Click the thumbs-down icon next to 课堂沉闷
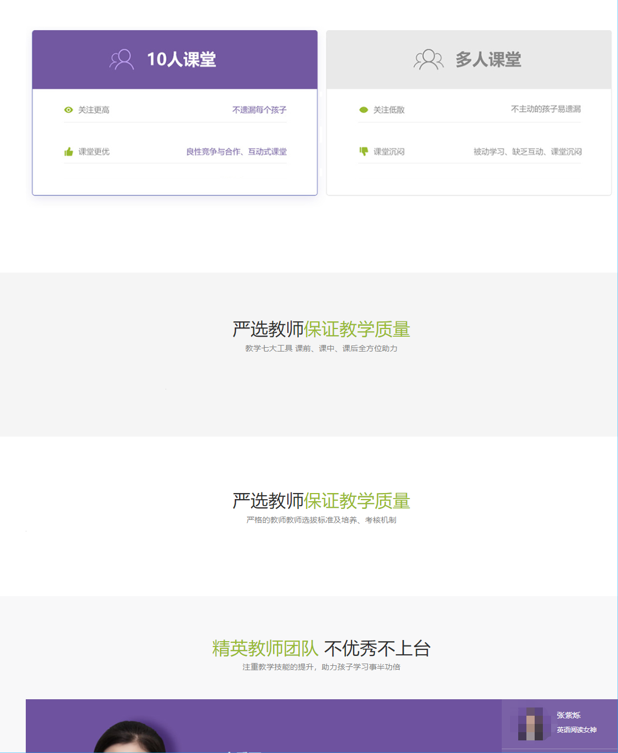The width and height of the screenshot is (618, 753). (x=364, y=151)
